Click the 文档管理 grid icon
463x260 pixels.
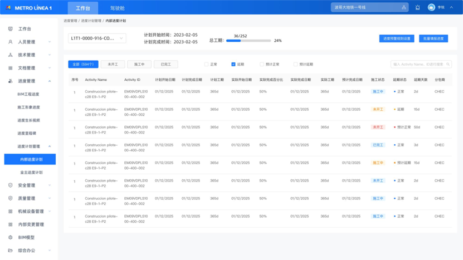pos(11,68)
